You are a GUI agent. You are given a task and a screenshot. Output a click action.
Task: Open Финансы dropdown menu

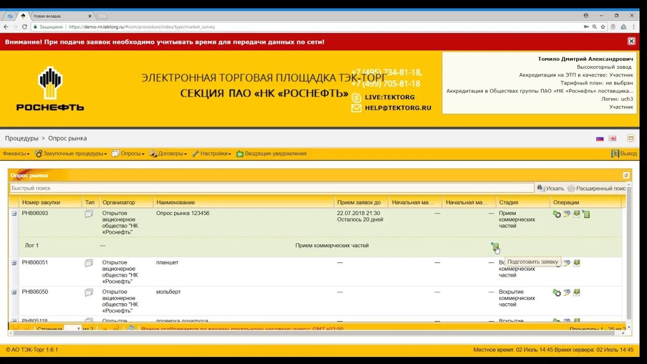[16, 154]
